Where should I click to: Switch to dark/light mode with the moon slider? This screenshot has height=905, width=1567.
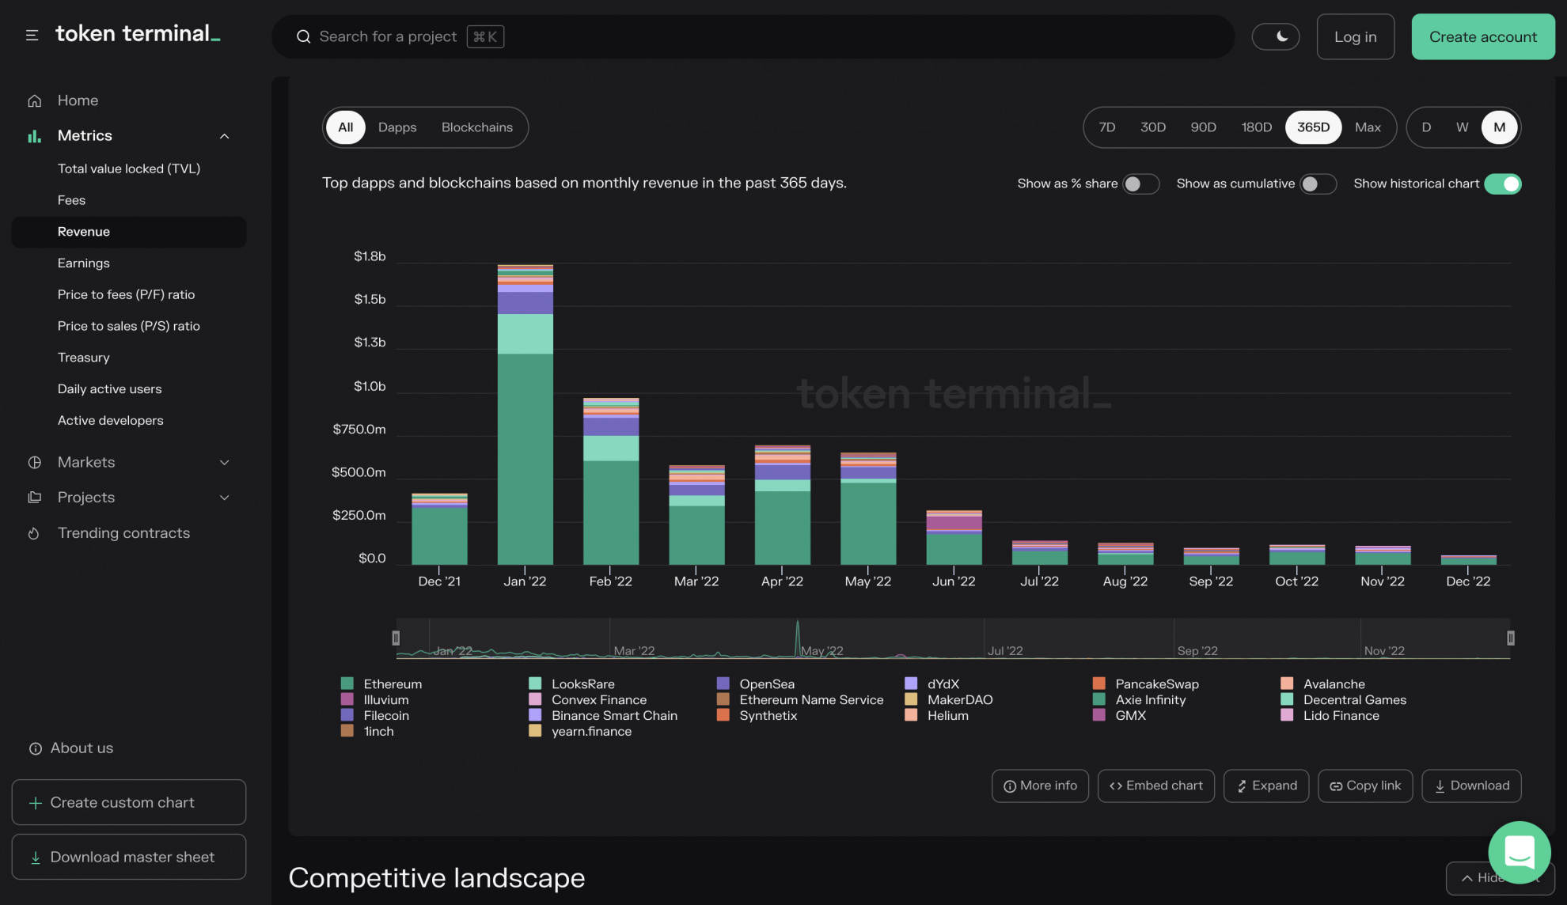(1275, 36)
